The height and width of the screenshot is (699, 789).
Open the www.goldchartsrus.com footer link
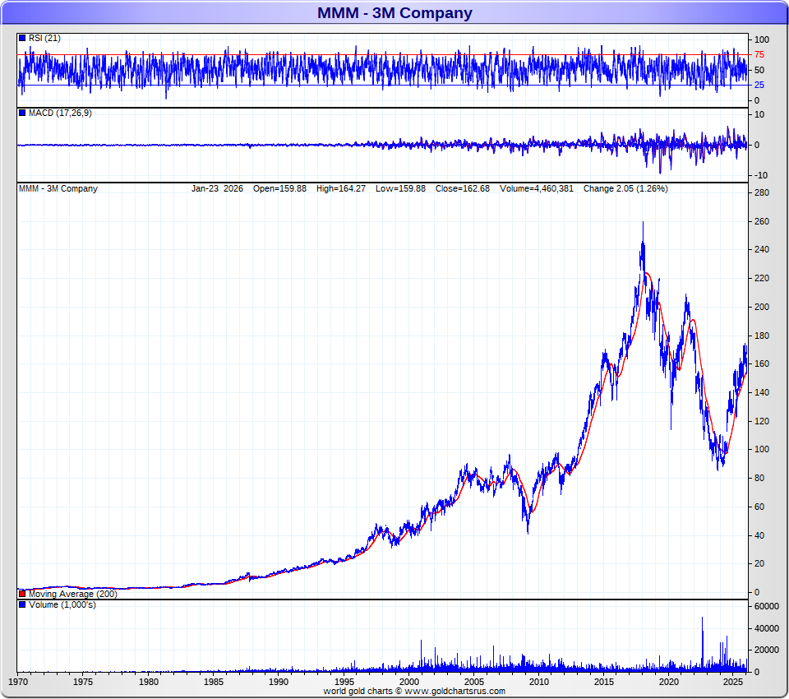click(x=454, y=691)
